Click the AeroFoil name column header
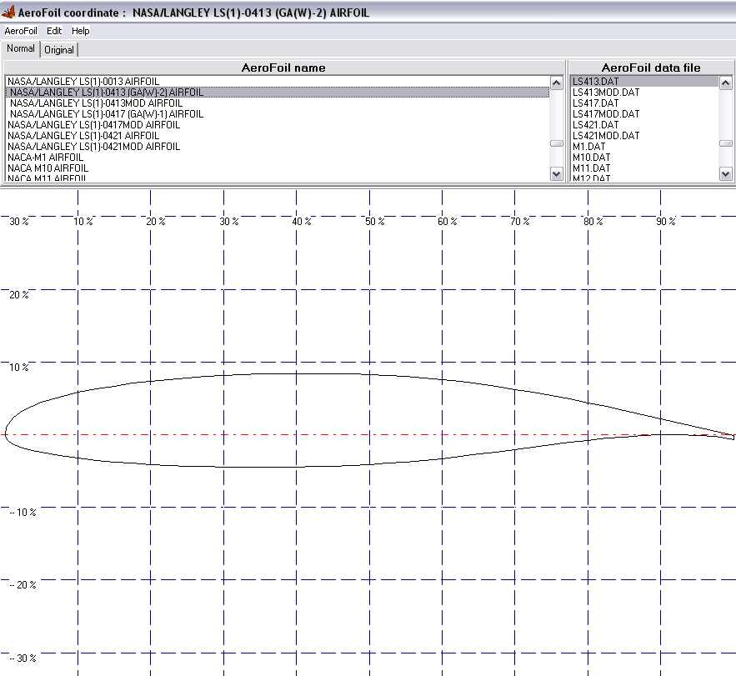This screenshot has height=676, width=736. (x=283, y=68)
